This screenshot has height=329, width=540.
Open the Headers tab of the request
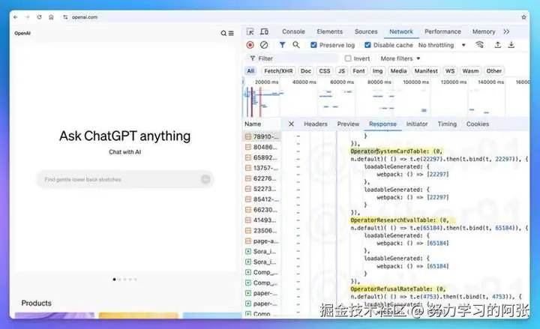pyautogui.click(x=316, y=124)
